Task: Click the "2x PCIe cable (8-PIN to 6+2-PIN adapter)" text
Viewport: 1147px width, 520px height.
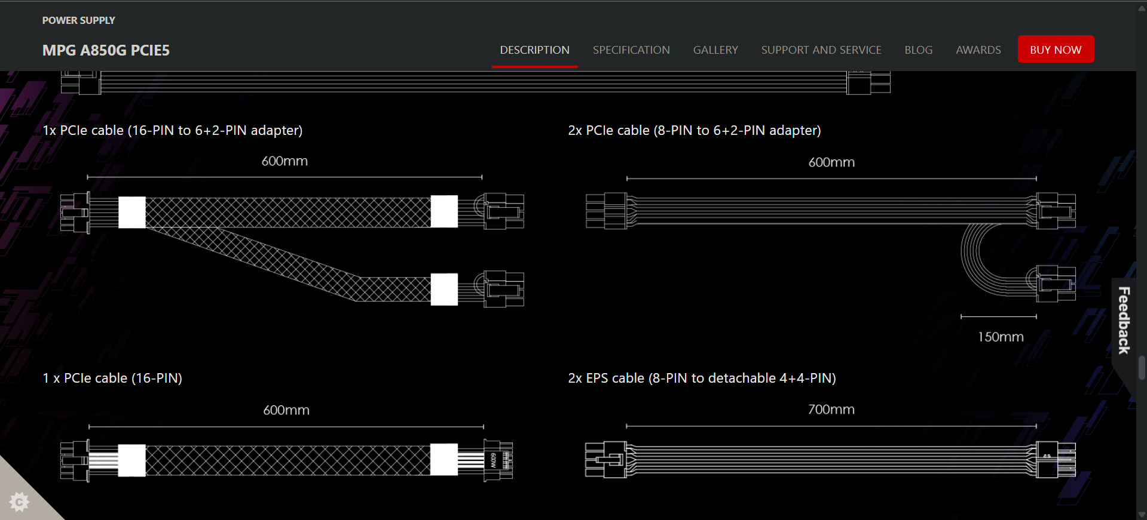Action: tap(695, 130)
